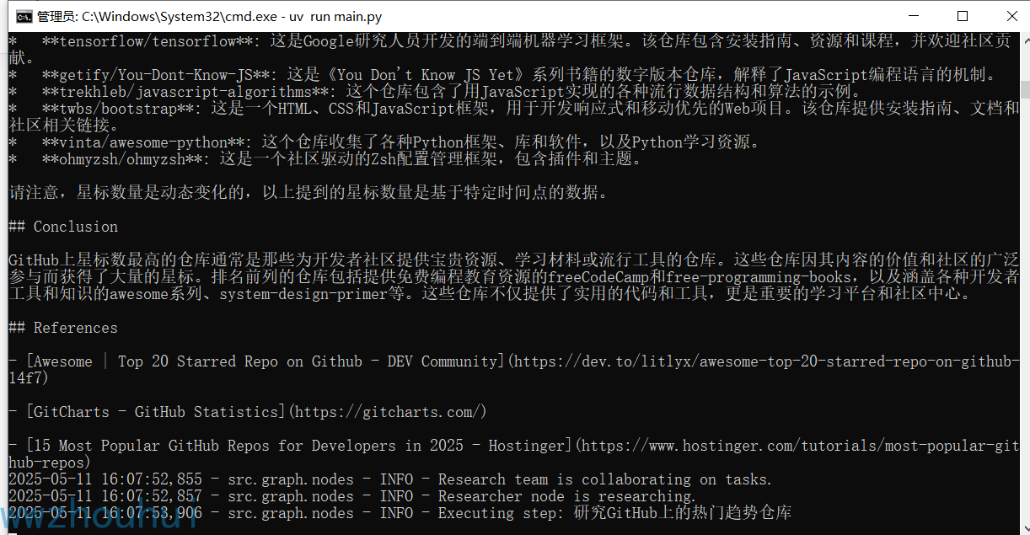
Task: Click '[Awesome | Top 20 Starred Repo' reference title
Action: [x=266, y=361]
